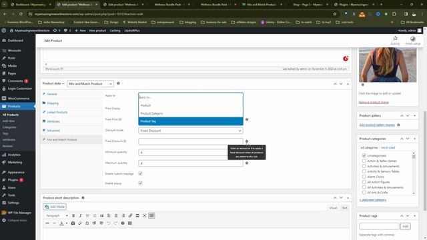This screenshot has height=240, width=427.
Task: Apply blockquote formatting
Action: coord(102,215)
